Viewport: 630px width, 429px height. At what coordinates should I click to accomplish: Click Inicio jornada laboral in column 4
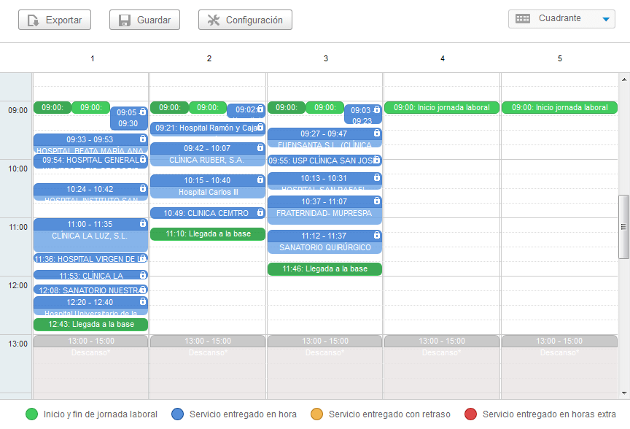tap(442, 108)
